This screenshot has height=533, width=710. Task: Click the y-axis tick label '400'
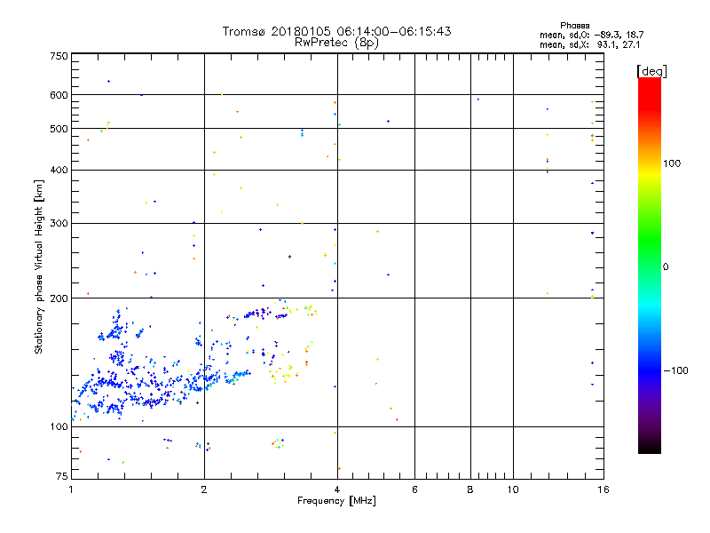pyautogui.click(x=59, y=170)
